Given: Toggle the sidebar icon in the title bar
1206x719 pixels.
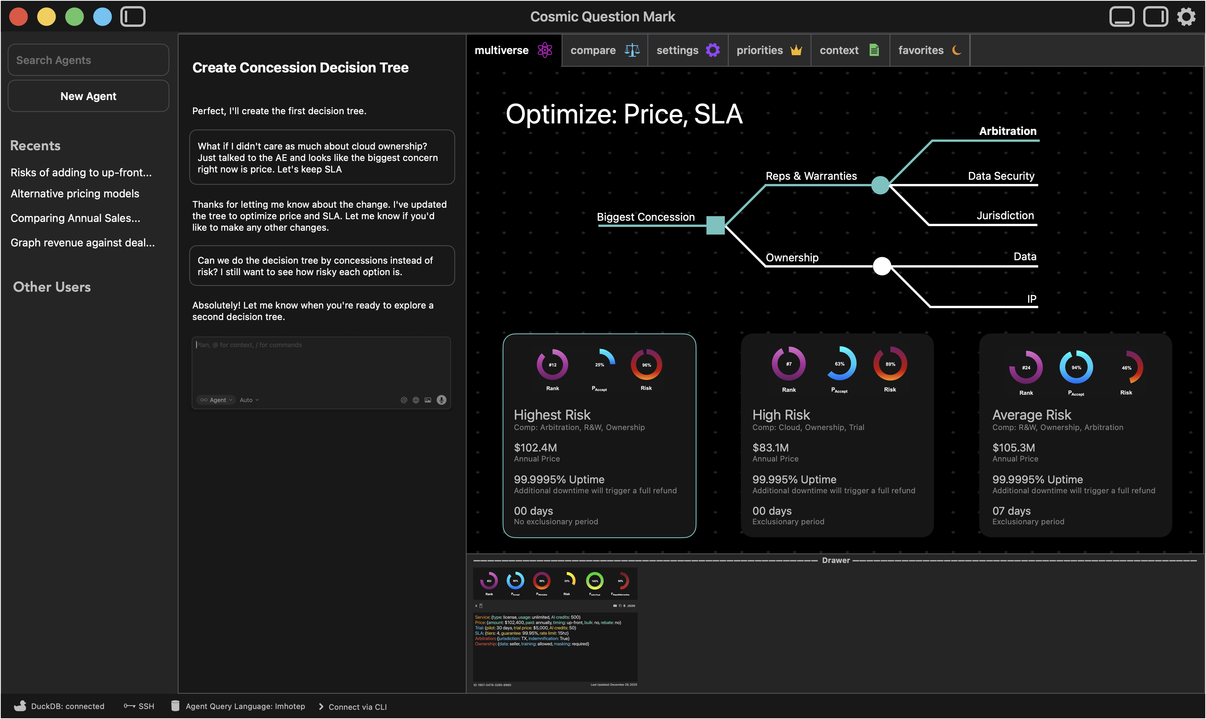Looking at the screenshot, I should tap(133, 16).
